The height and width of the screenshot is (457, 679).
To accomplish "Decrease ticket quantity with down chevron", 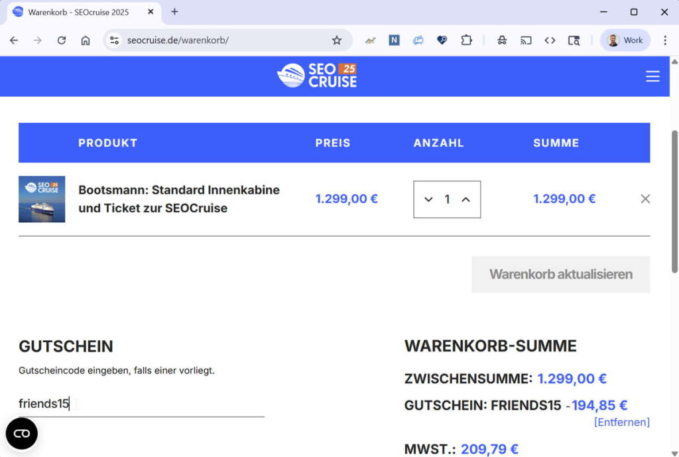I will coord(428,199).
